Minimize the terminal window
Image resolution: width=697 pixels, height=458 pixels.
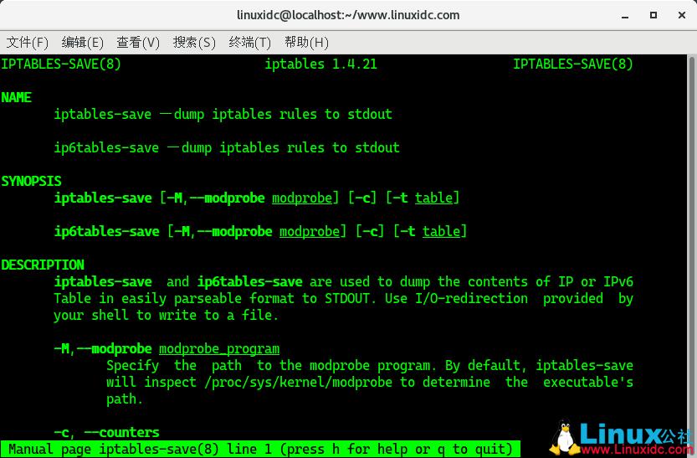pyautogui.click(x=625, y=16)
